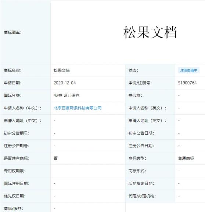
Task: Select the application number 51900764
Action: click(x=187, y=83)
